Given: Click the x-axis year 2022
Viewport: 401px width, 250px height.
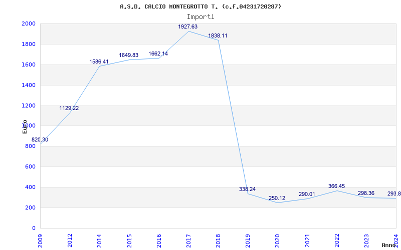Looking at the screenshot, I should (x=337, y=240).
